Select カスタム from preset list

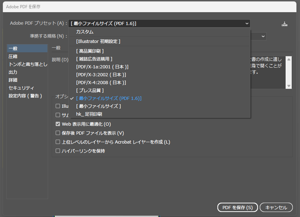click(85, 32)
